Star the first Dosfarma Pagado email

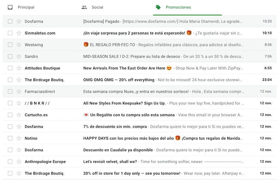click(19, 21)
